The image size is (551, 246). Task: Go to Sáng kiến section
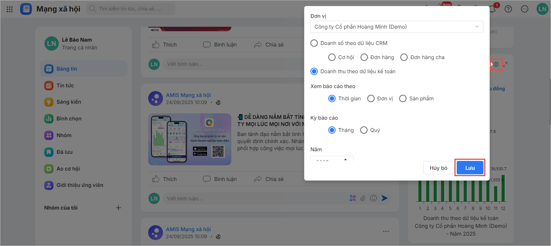coord(84,102)
